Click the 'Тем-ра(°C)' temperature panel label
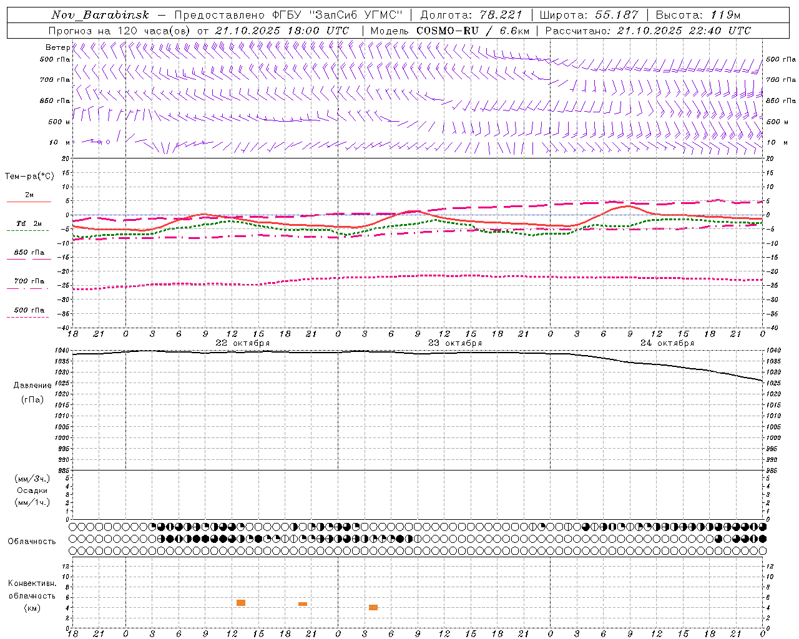Viewport: 799px width, 639px height. (29, 177)
